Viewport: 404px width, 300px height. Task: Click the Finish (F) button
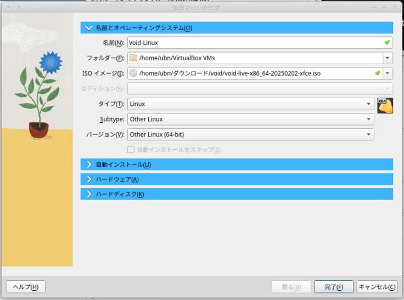[x=334, y=287]
